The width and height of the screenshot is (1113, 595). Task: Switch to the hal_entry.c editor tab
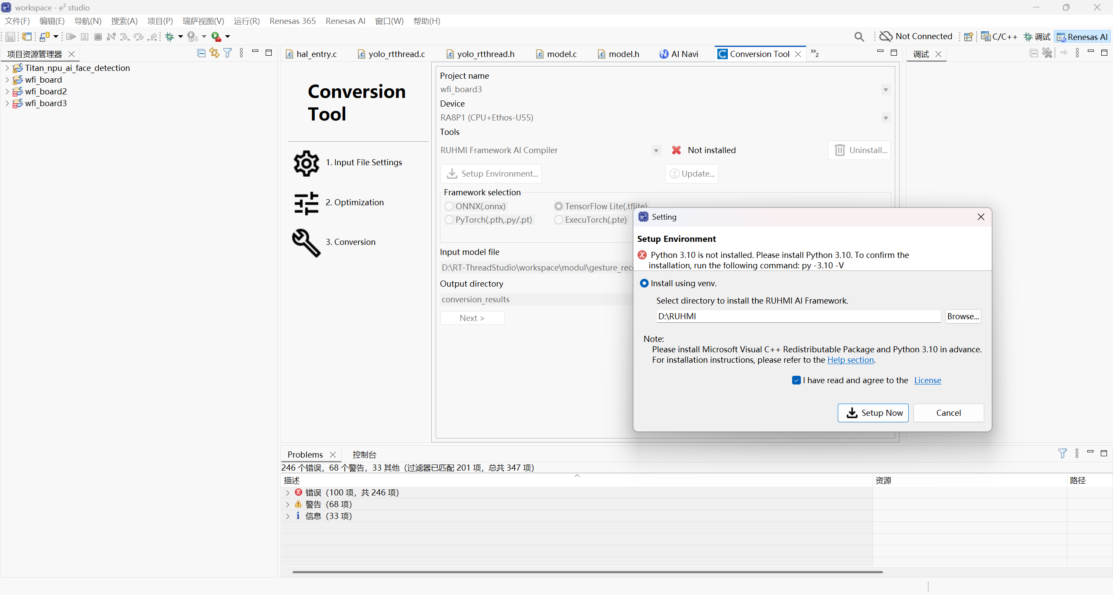tap(311, 54)
